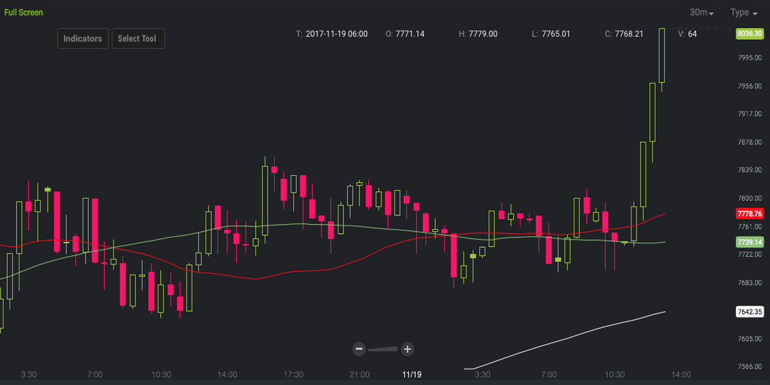Click the 14:00 label left of 17:30
This screenshot has width=770, height=385.
(227, 374)
